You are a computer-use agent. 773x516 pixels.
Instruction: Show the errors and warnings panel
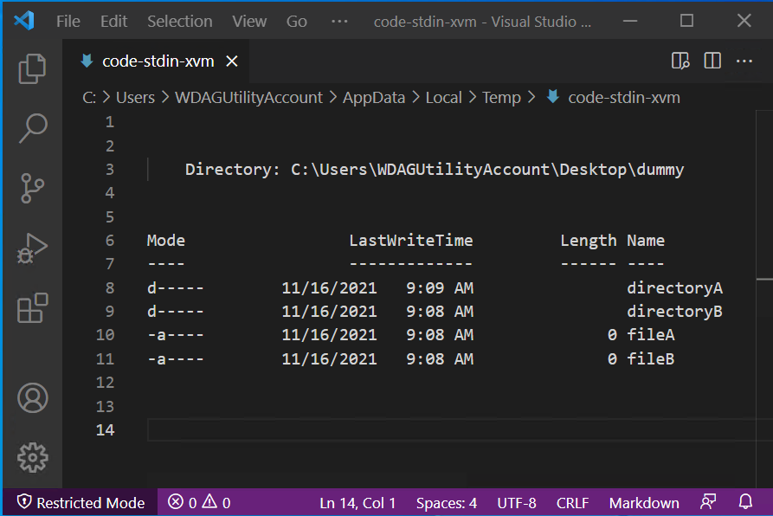pyautogui.click(x=198, y=502)
